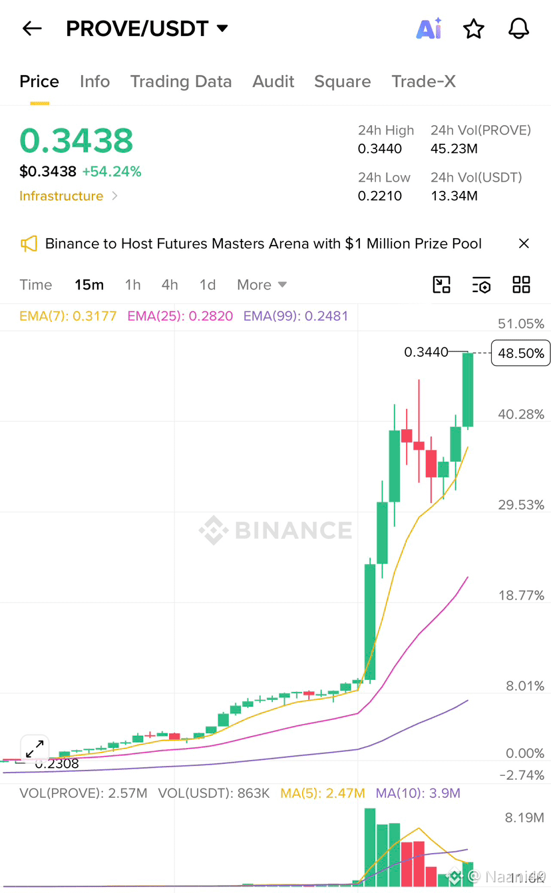Open price alerts with the bell icon
This screenshot has height=893, width=551.
tap(518, 29)
